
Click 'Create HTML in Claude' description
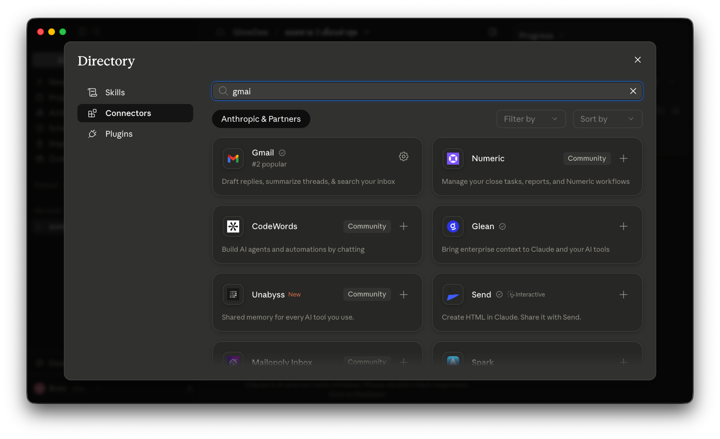511,317
